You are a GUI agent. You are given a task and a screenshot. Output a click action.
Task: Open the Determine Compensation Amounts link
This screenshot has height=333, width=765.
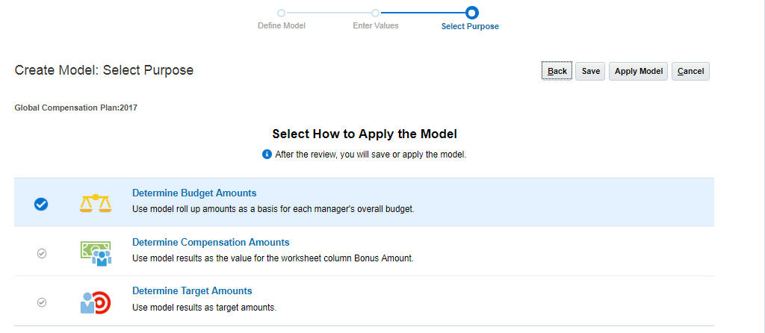(x=211, y=243)
